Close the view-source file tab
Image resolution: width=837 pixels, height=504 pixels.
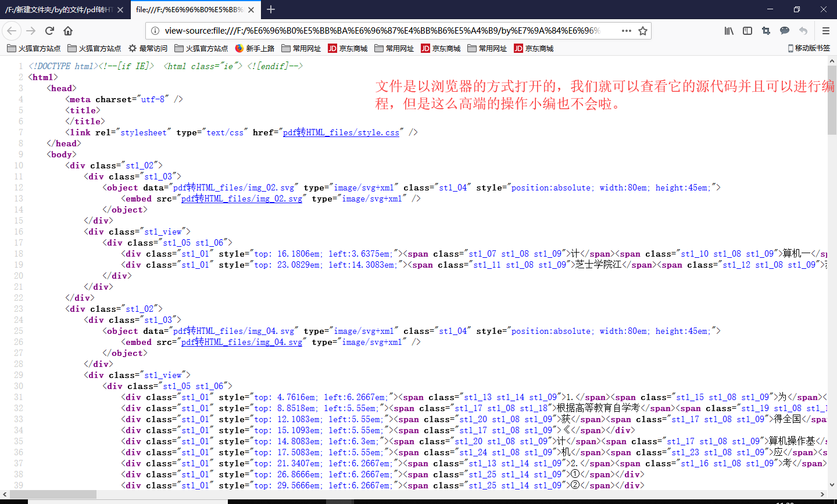coord(251,10)
